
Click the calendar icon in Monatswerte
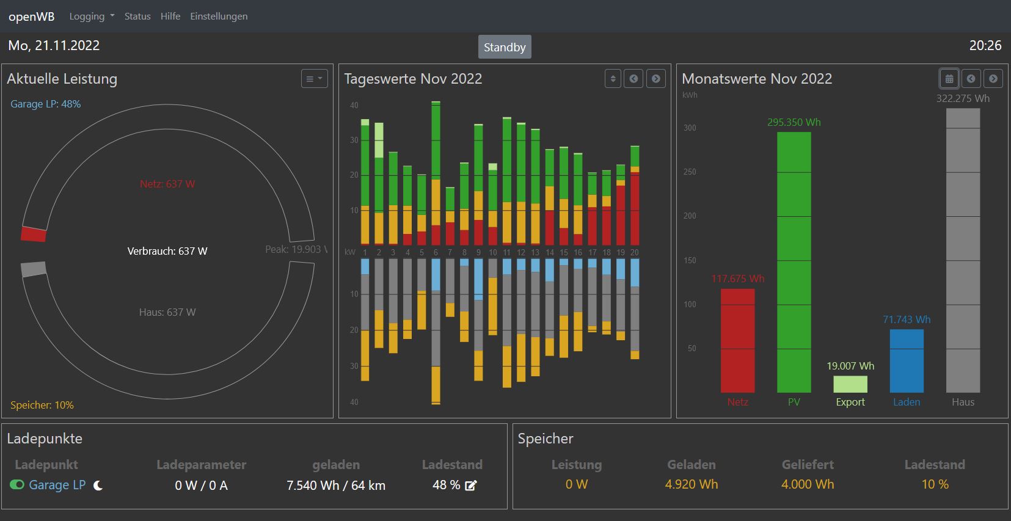949,79
